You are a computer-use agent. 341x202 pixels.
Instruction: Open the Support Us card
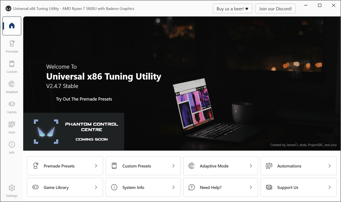[x=298, y=187]
